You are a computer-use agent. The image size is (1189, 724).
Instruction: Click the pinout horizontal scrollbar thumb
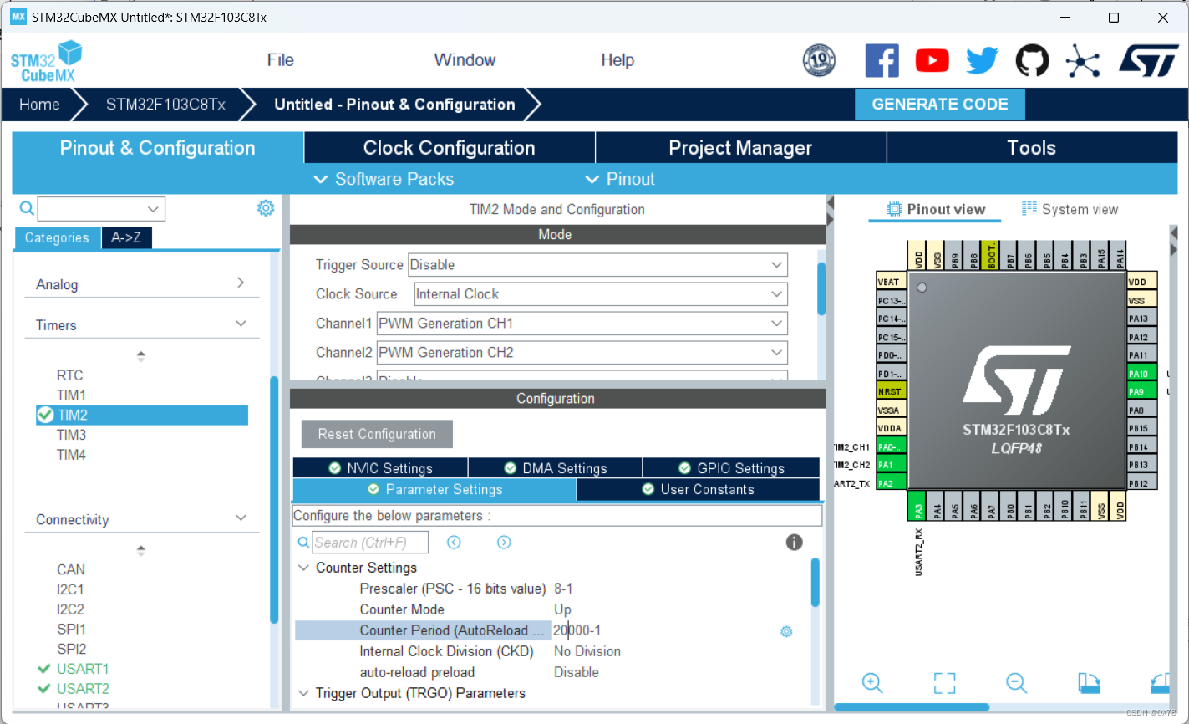click(x=912, y=707)
